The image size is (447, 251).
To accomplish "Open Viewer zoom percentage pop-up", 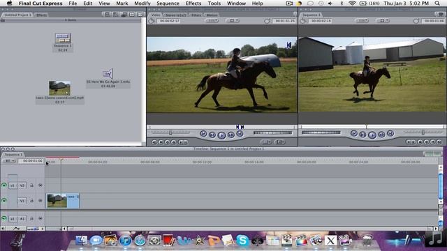I will pyautogui.click(x=212, y=21).
